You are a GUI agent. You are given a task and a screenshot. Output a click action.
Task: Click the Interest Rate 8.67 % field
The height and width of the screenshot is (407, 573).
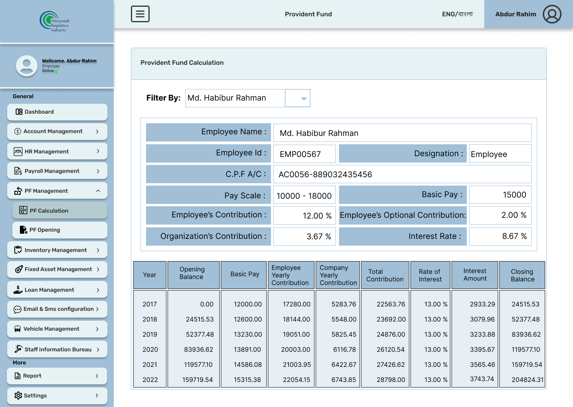pos(500,236)
